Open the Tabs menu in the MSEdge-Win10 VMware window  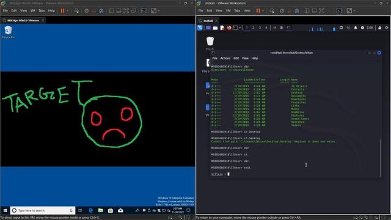[x=42, y=11]
